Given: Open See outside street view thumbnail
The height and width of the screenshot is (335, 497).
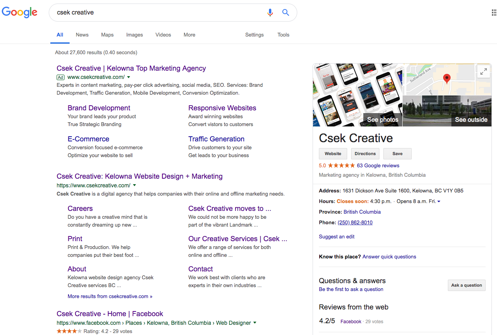Looking at the screenshot, I should point(447,111).
